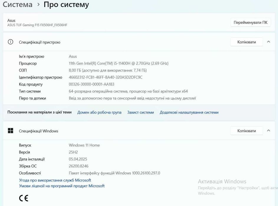278x206 pixels.
Task: Click the info icon beside Специфікації пристрою
Action: pos(10,42)
